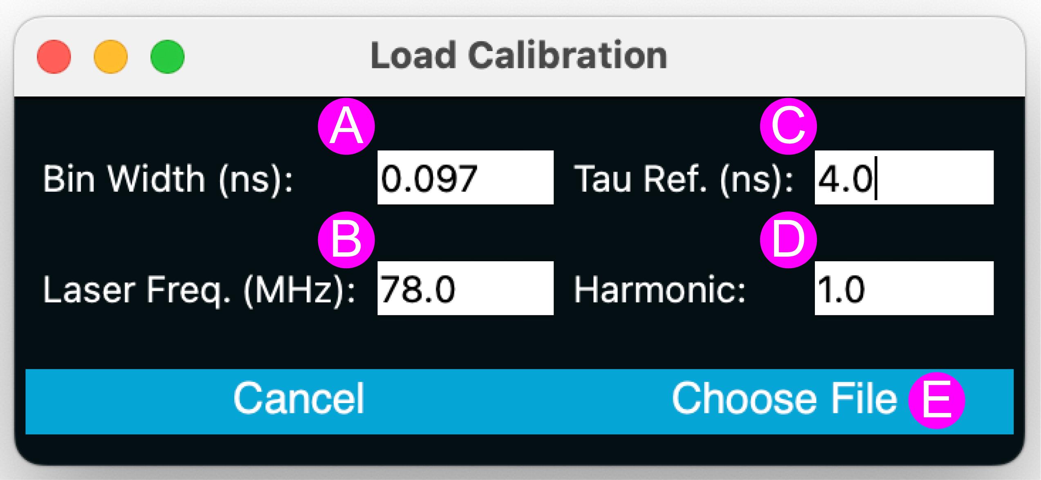Click the "Bin Width (ns):" label
This screenshot has width=1041, height=480.
(x=168, y=179)
